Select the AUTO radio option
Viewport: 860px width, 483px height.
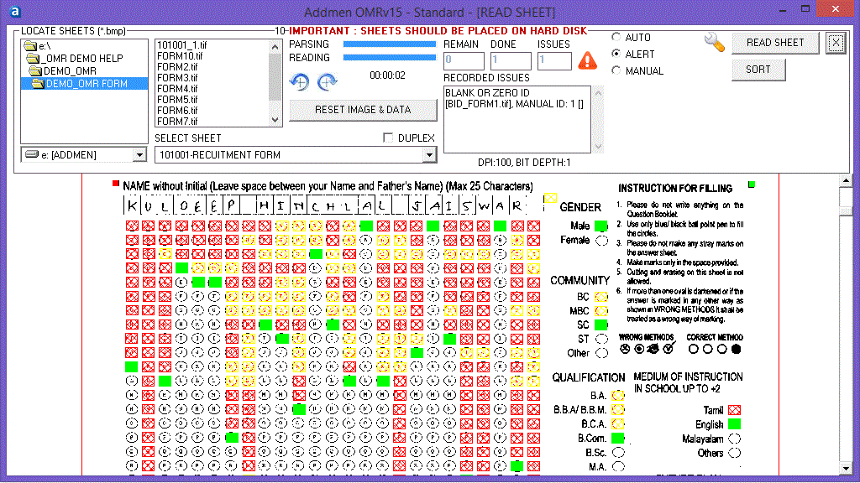pyautogui.click(x=617, y=38)
